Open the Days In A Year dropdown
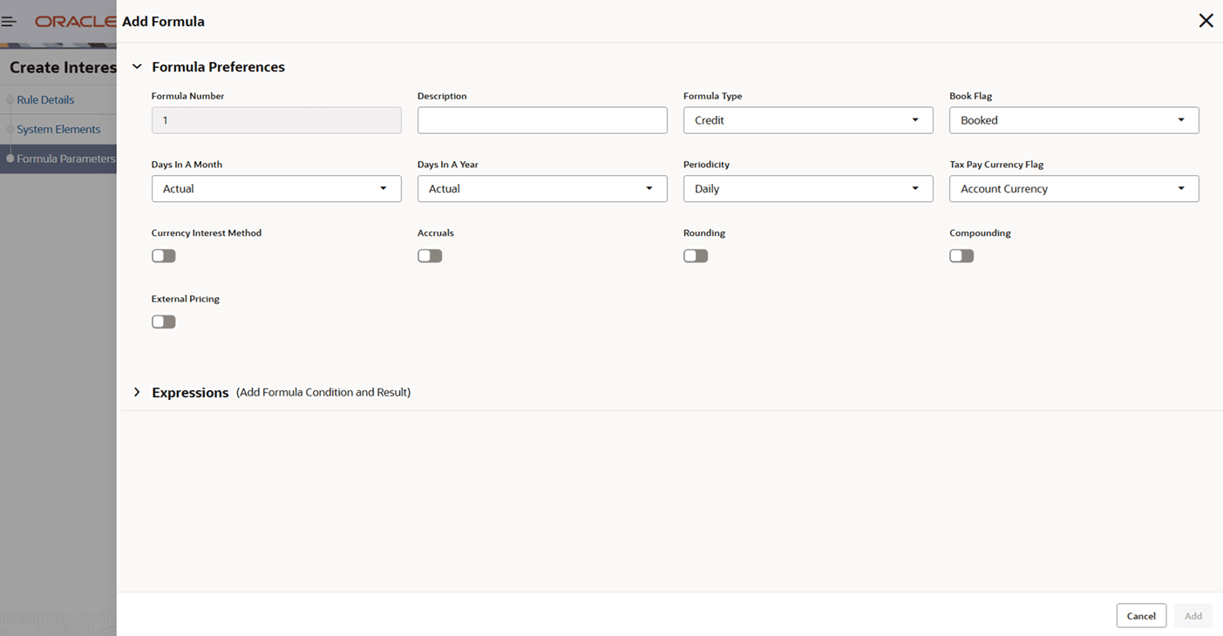 click(542, 189)
